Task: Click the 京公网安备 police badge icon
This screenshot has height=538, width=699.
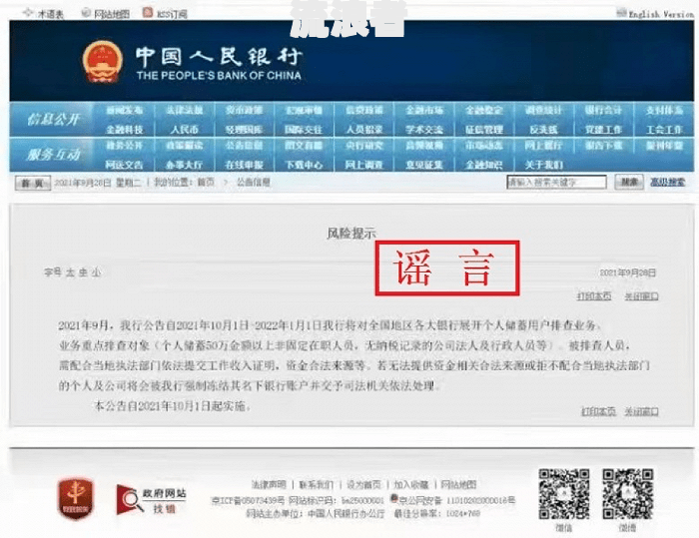Action: click(x=394, y=499)
